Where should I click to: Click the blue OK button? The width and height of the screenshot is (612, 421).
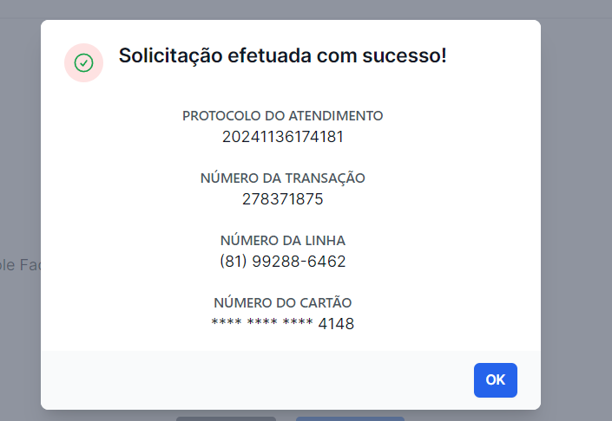(496, 380)
